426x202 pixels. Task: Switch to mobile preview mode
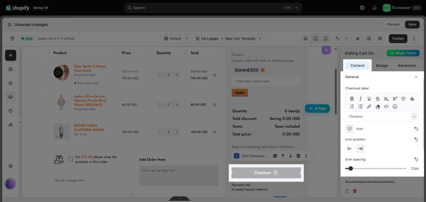tap(325, 39)
